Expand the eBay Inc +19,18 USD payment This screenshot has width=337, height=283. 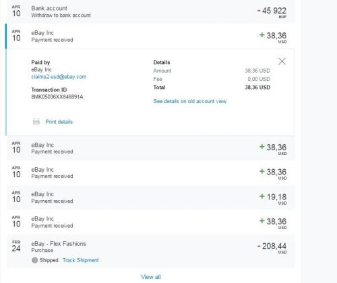[x=151, y=197]
